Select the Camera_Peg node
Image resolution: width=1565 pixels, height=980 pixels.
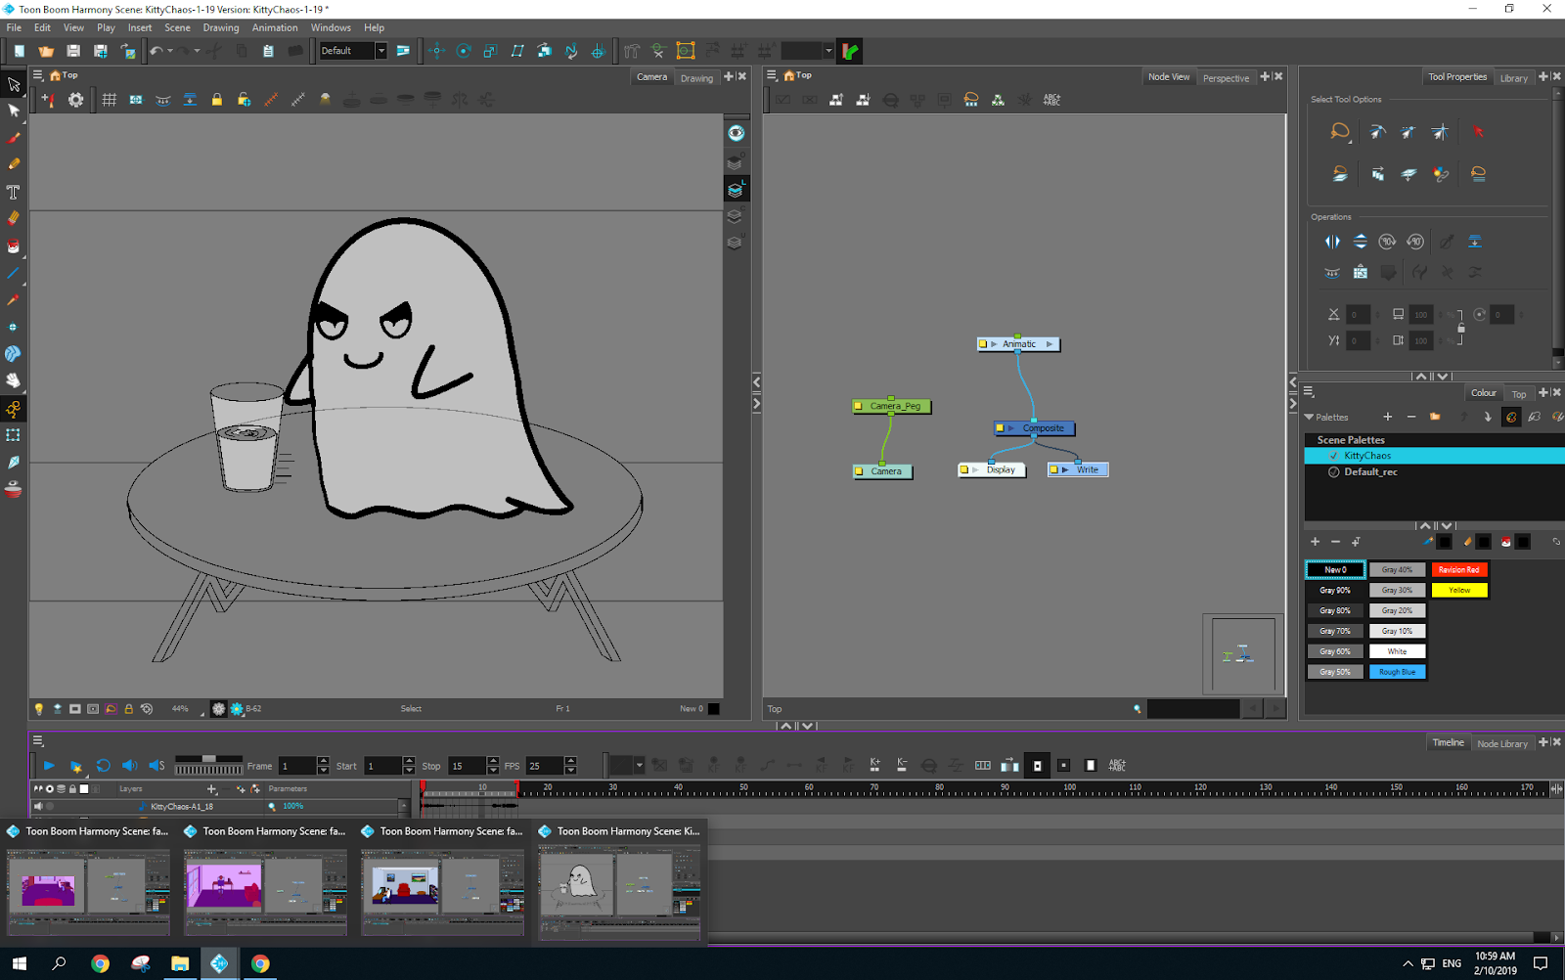(x=895, y=406)
